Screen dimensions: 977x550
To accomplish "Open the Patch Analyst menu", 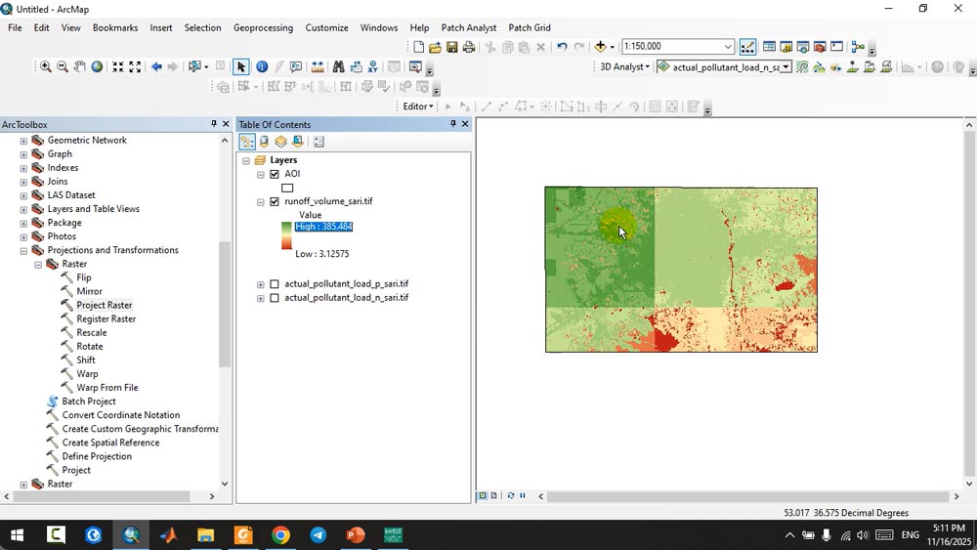I will 468,27.
